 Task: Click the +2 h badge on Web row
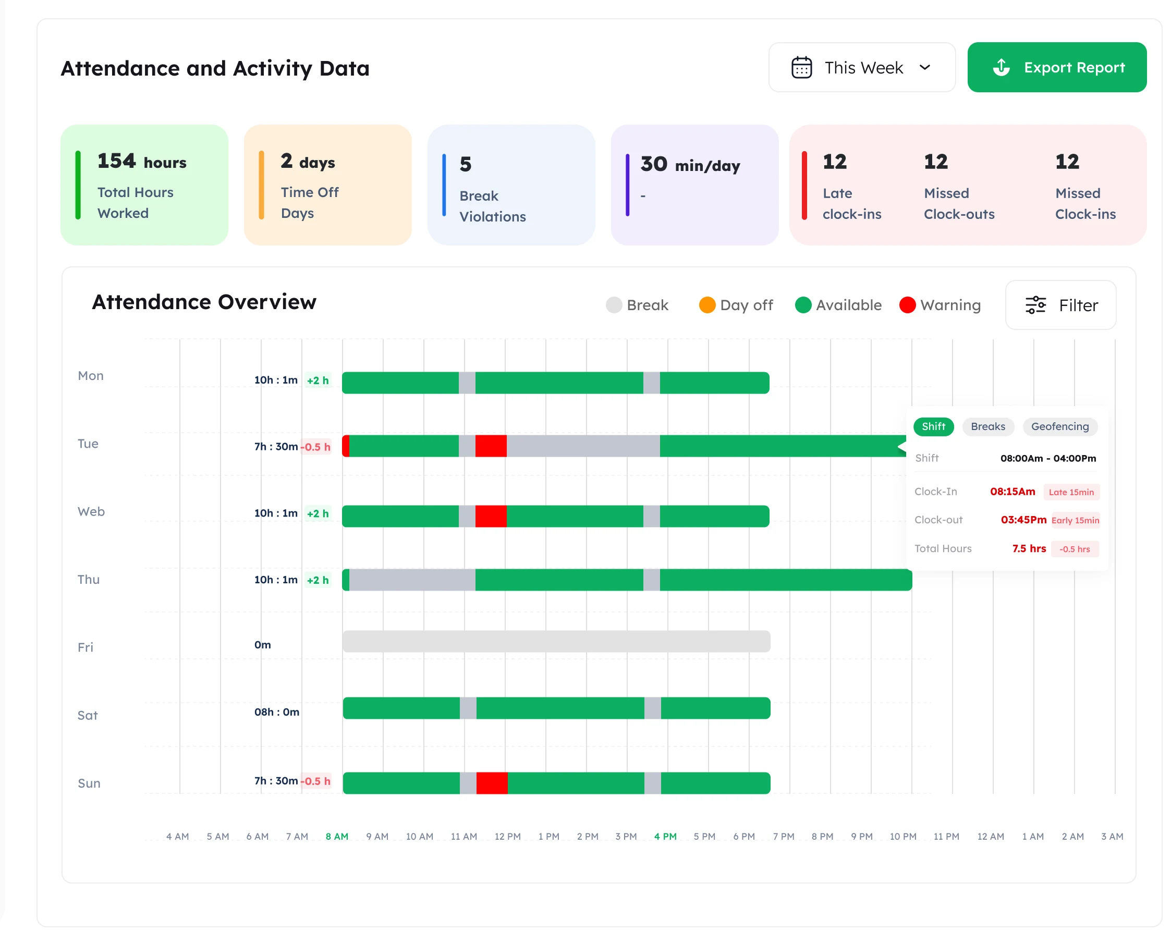(x=318, y=514)
